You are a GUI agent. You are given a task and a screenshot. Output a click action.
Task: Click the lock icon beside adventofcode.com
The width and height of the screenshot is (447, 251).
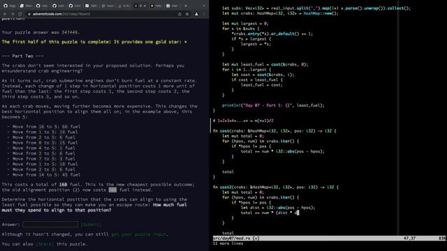pyautogui.click(x=29, y=14)
